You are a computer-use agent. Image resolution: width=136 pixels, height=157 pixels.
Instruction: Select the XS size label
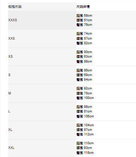11,57
